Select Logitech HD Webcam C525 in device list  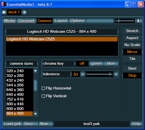pyautogui.click(x=62, y=39)
